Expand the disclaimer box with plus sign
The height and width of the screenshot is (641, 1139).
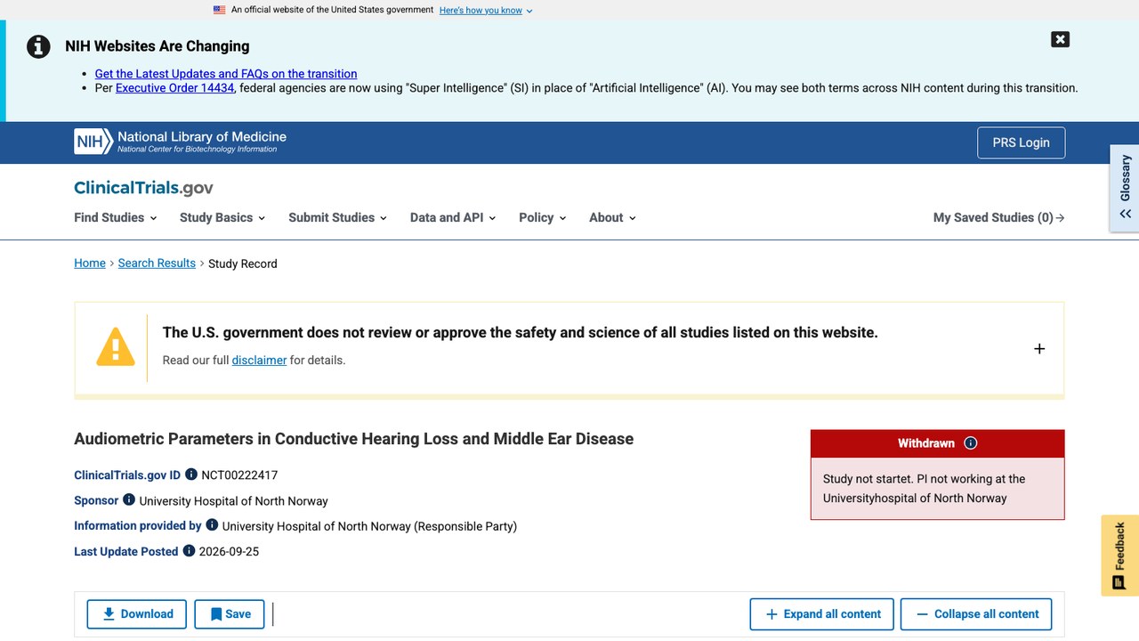(x=1039, y=349)
